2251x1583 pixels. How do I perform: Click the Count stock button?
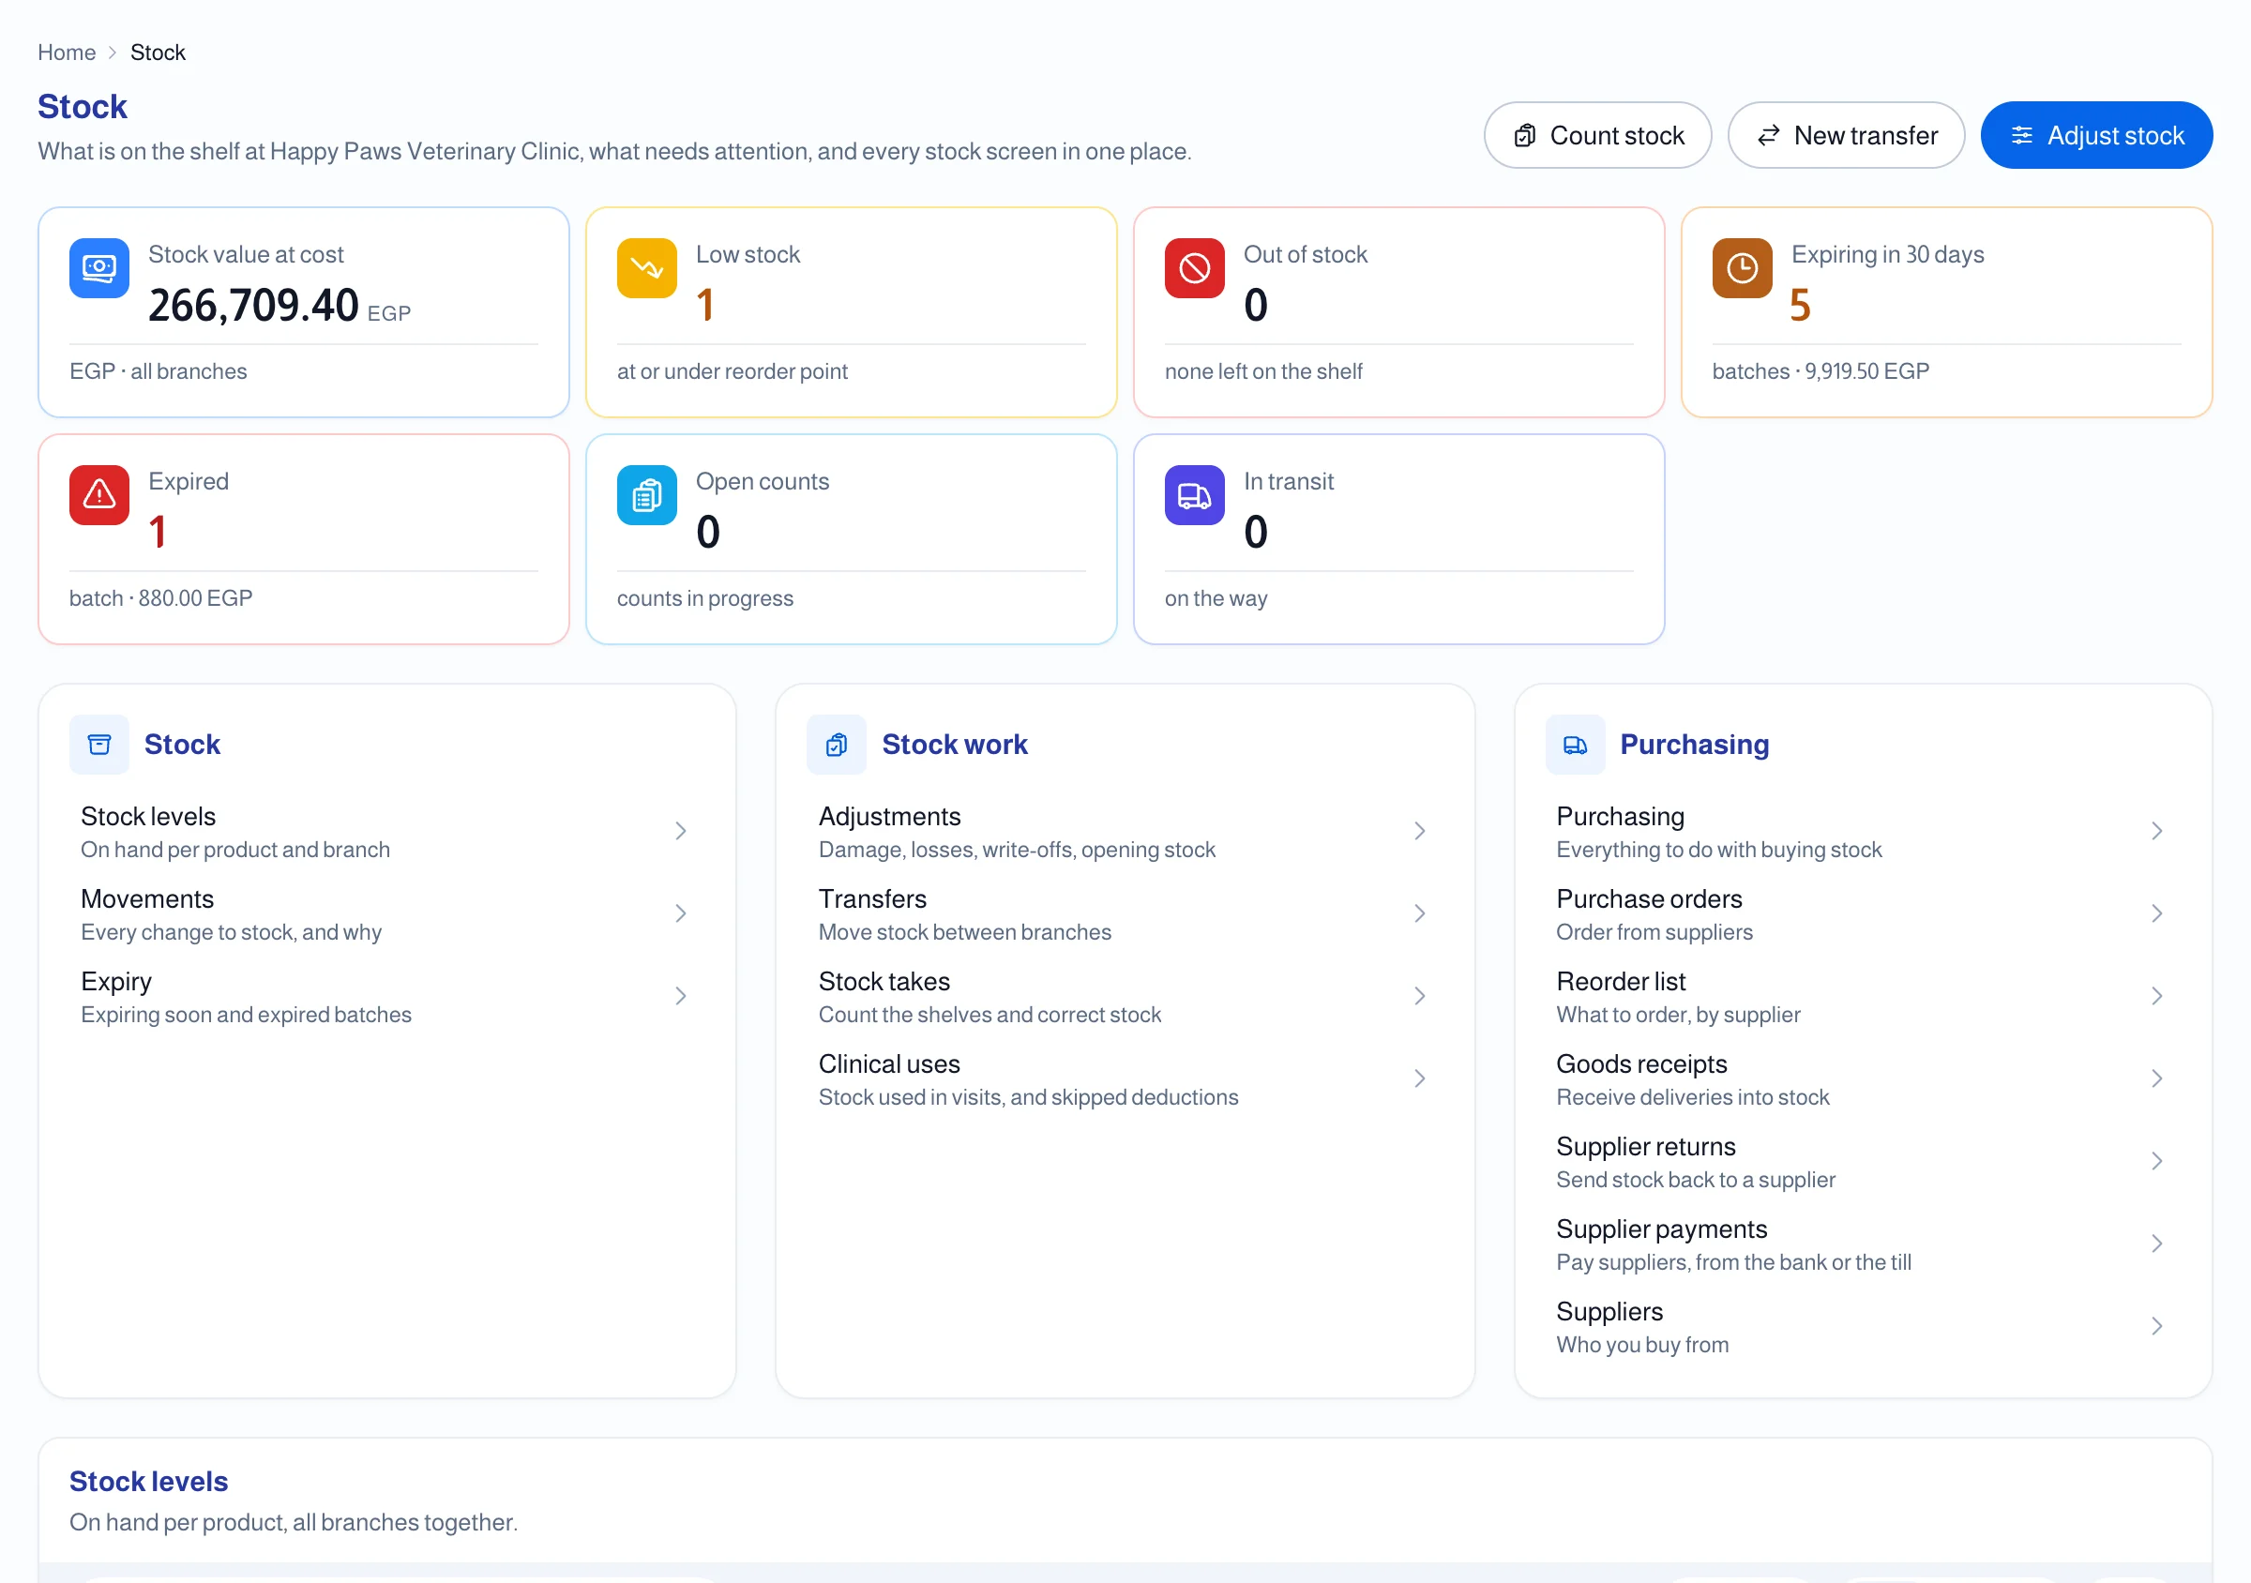pos(1597,135)
